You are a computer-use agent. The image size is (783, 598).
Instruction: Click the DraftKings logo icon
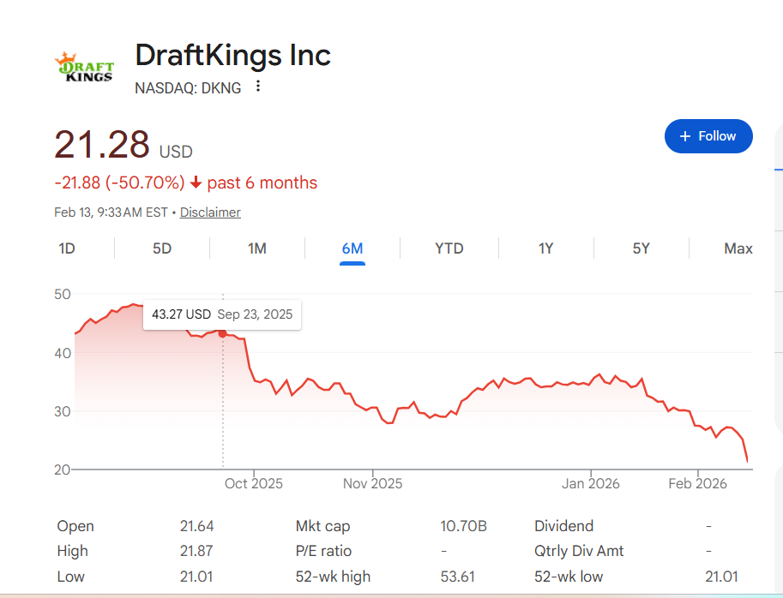(84, 67)
